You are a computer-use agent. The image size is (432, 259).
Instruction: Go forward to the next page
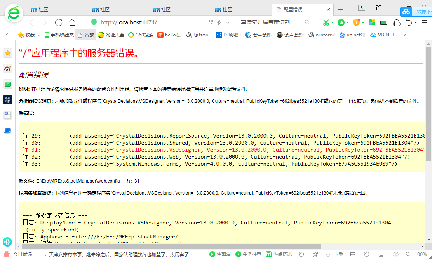[x=45, y=22]
